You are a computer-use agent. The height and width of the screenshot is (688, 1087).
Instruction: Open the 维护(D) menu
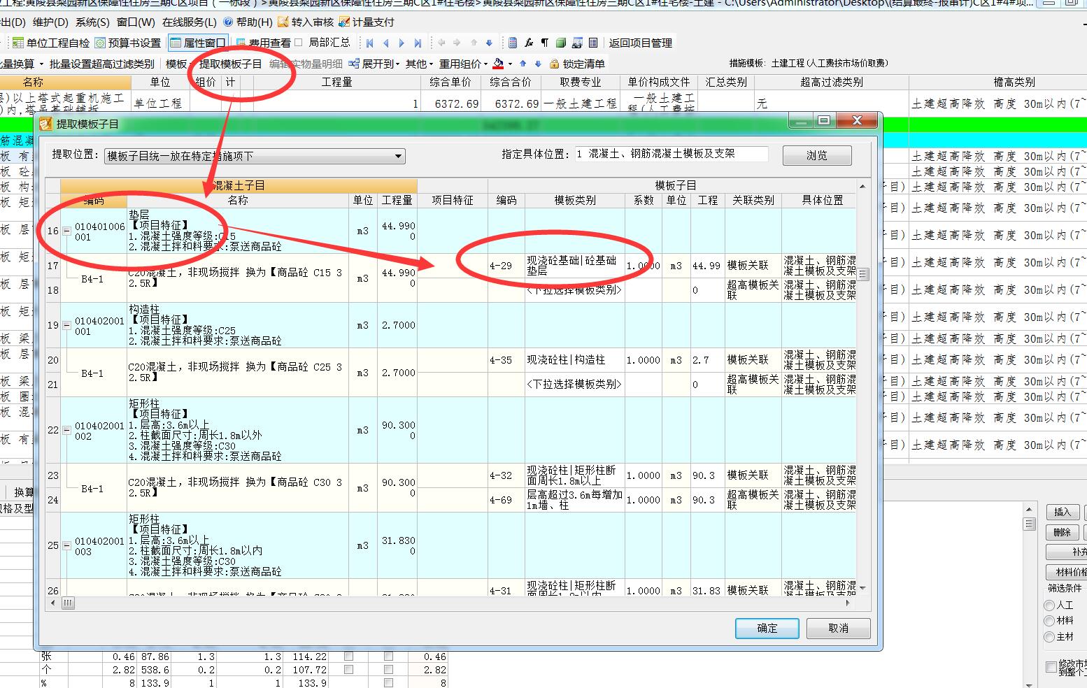click(x=51, y=22)
